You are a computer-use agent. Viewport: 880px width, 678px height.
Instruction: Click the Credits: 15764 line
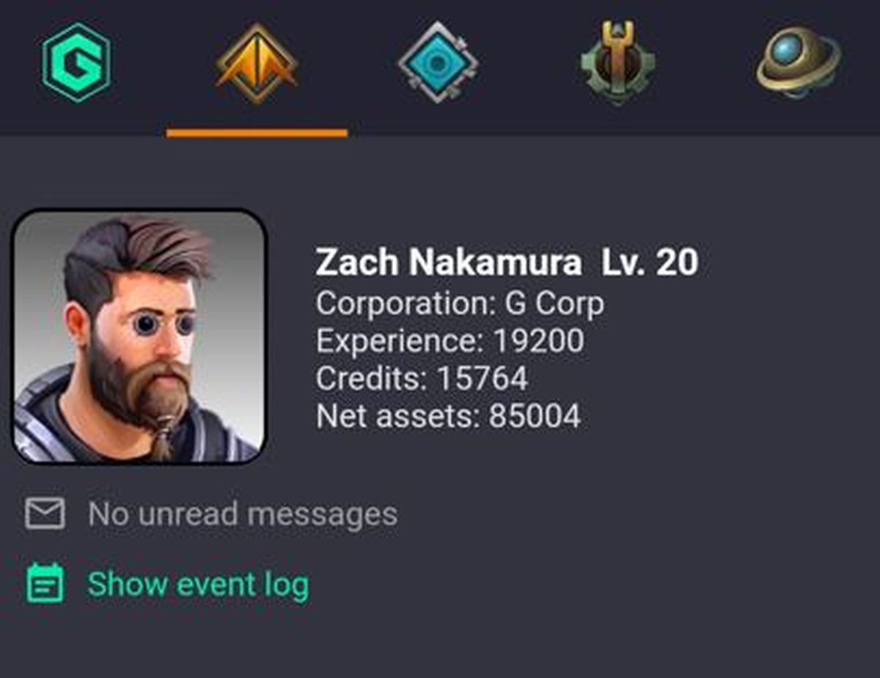[422, 379]
